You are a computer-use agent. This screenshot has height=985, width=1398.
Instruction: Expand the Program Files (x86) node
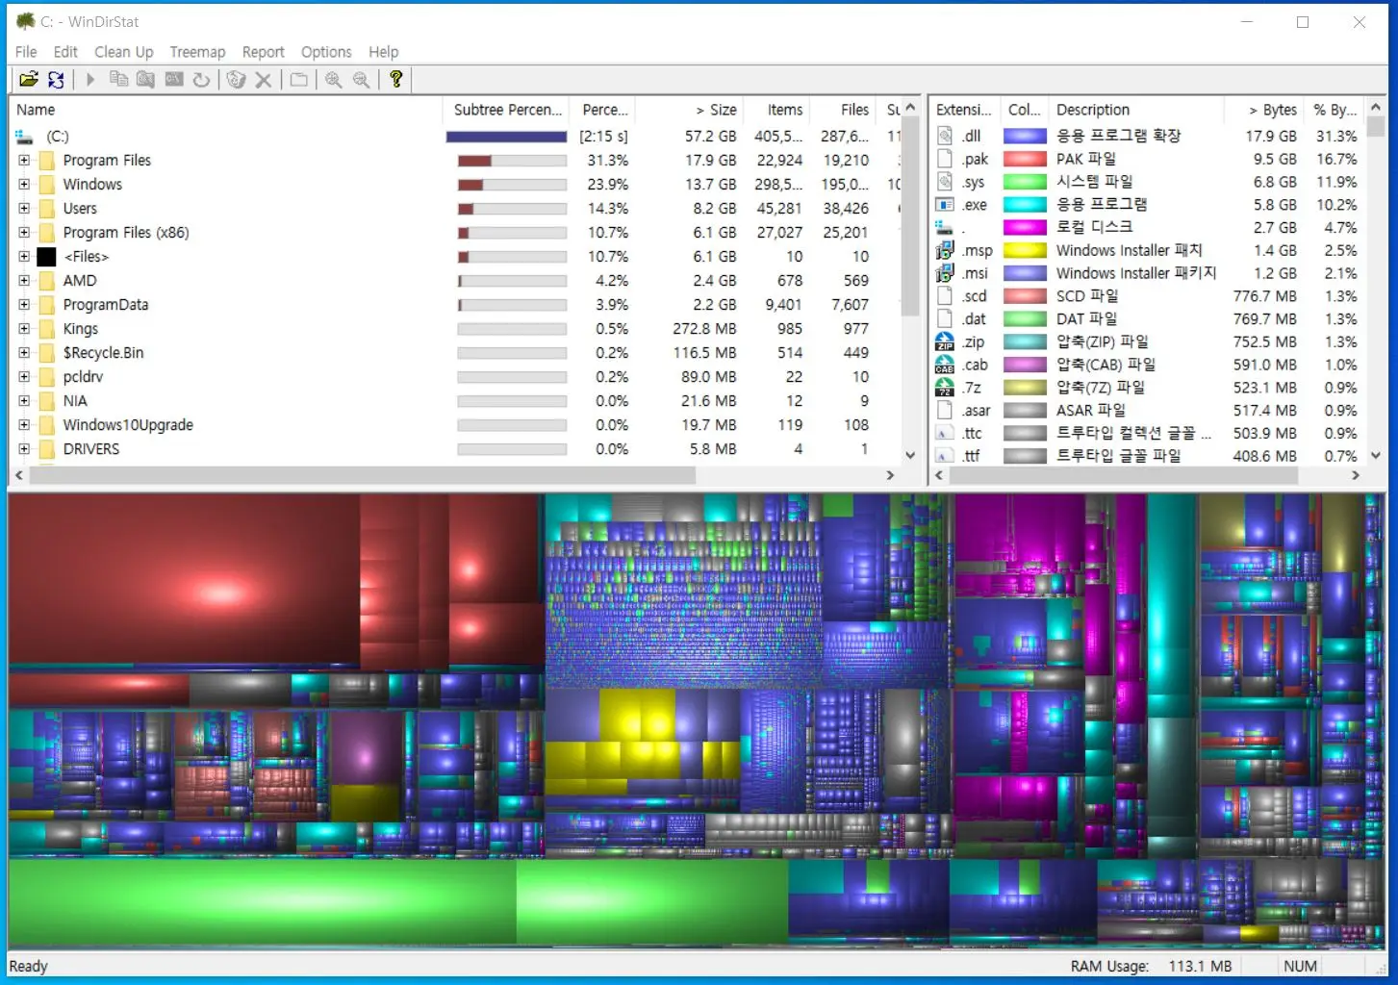point(24,233)
